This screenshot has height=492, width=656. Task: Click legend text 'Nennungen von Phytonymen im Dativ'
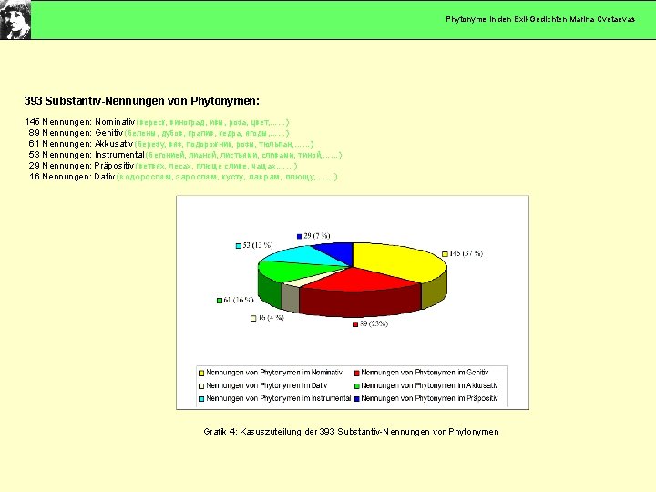pos(266,385)
